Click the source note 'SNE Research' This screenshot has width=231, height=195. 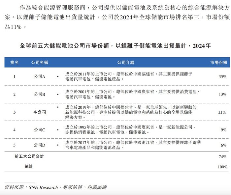(43, 187)
